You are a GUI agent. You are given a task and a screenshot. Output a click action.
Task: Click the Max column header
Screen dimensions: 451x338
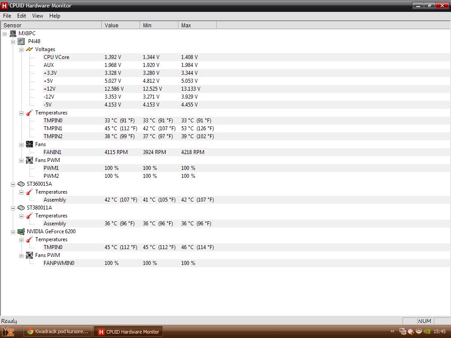click(x=197, y=25)
